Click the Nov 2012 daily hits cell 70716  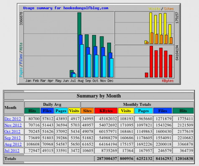tap(32, 125)
